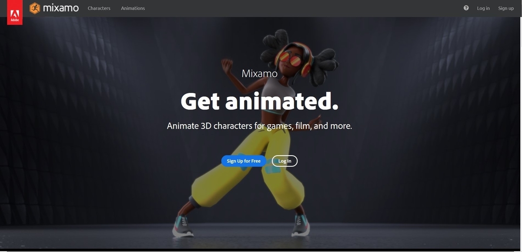Image resolution: width=522 pixels, height=252 pixels.
Task: Click the mixamo wordmark text
Action: click(x=61, y=8)
